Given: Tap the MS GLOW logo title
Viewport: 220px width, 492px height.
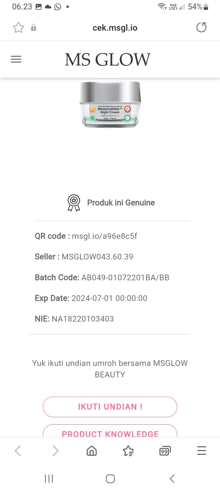Looking at the screenshot, I should point(108,60).
